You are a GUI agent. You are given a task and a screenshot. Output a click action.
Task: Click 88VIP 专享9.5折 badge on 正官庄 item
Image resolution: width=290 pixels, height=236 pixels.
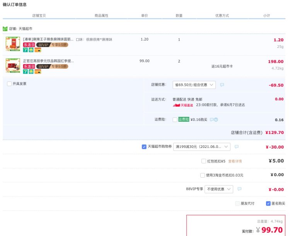52,66
